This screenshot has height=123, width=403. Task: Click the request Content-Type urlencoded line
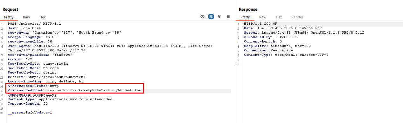click(60, 99)
